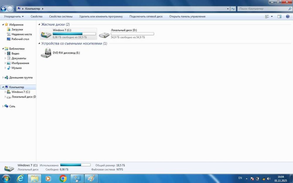Select 'Недавние места' in the sidebar
This screenshot has width=293, height=183.
(21, 34)
